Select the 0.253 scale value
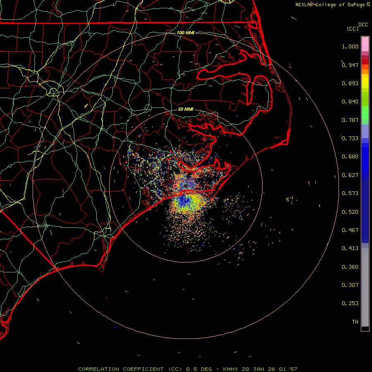This screenshot has width=372, height=372. pyautogui.click(x=350, y=303)
